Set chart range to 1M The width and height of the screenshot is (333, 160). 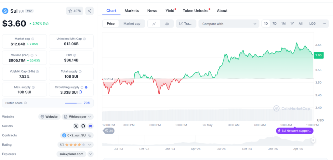pos(283,24)
